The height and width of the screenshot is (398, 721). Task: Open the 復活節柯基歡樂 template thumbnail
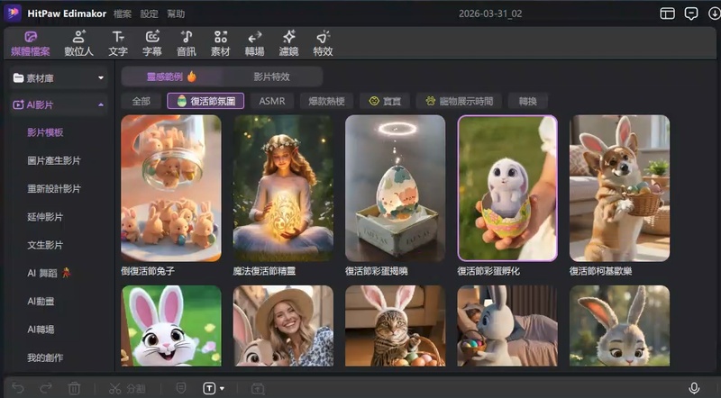(620, 188)
